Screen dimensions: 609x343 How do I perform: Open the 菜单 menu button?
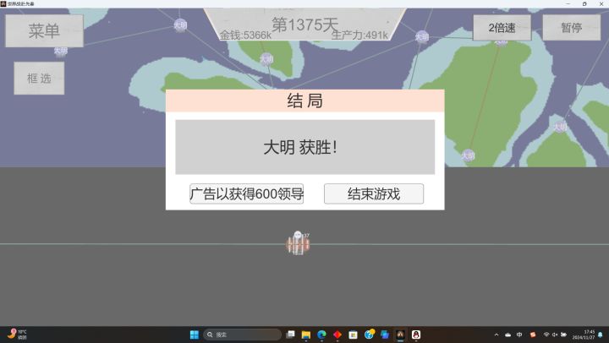[x=44, y=30]
